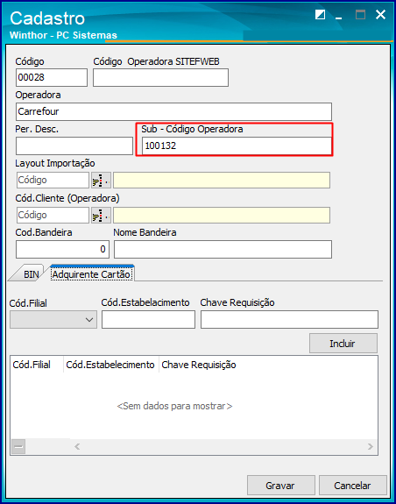
Task: Click the right arrow of the grid scrollbar
Action: pyautogui.click(x=371, y=446)
